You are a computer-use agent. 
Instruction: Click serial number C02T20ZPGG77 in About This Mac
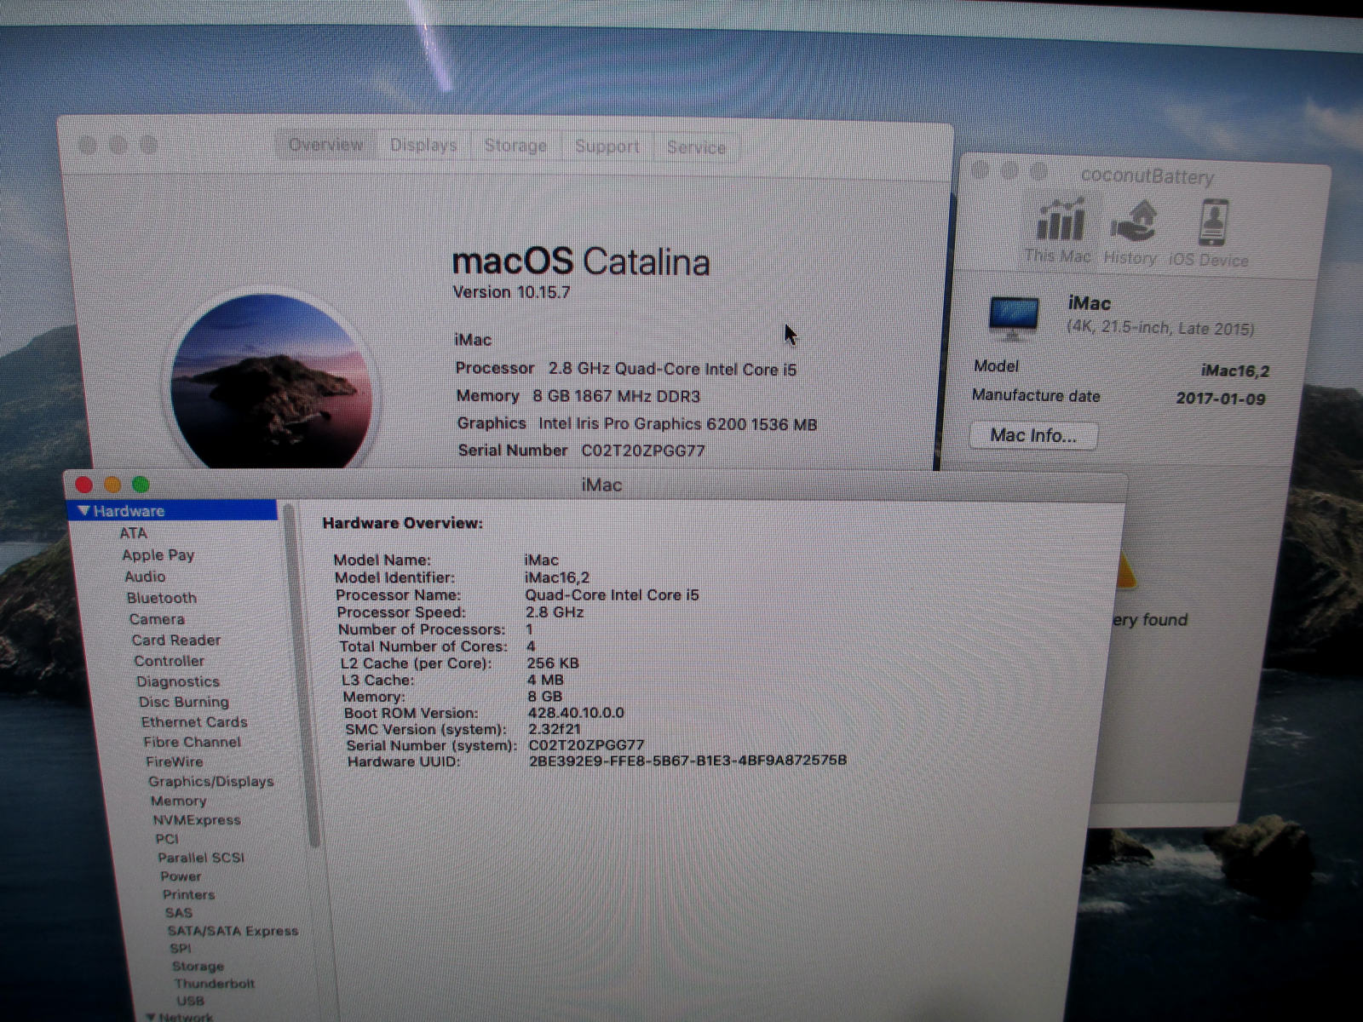click(643, 451)
